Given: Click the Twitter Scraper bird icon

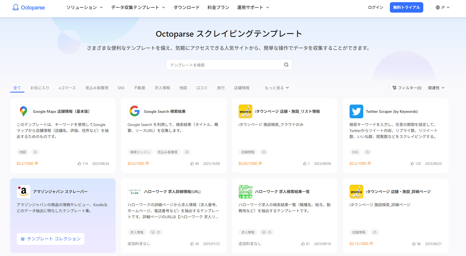Looking at the screenshot, I should (x=356, y=111).
